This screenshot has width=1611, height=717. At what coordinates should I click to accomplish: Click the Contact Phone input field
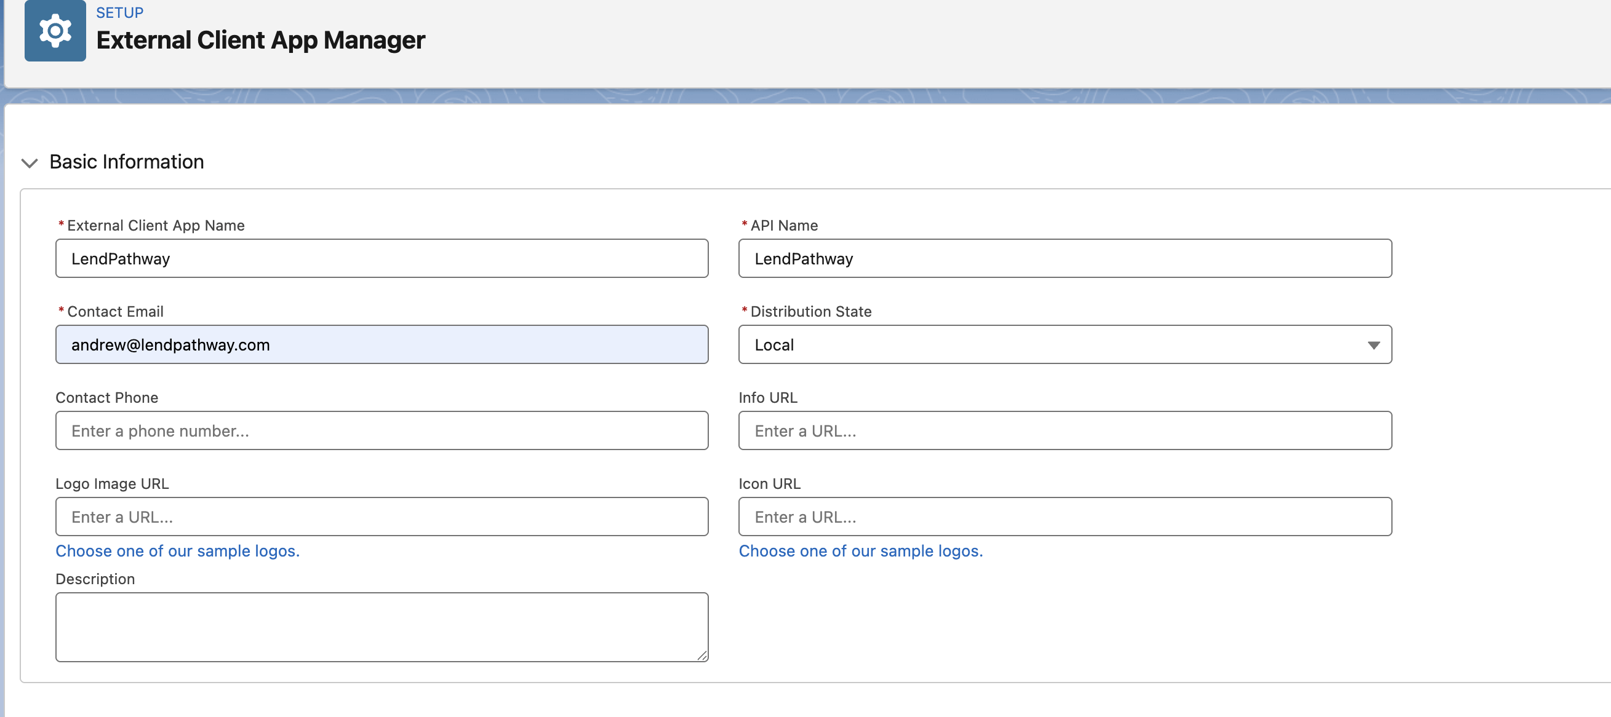tap(382, 430)
